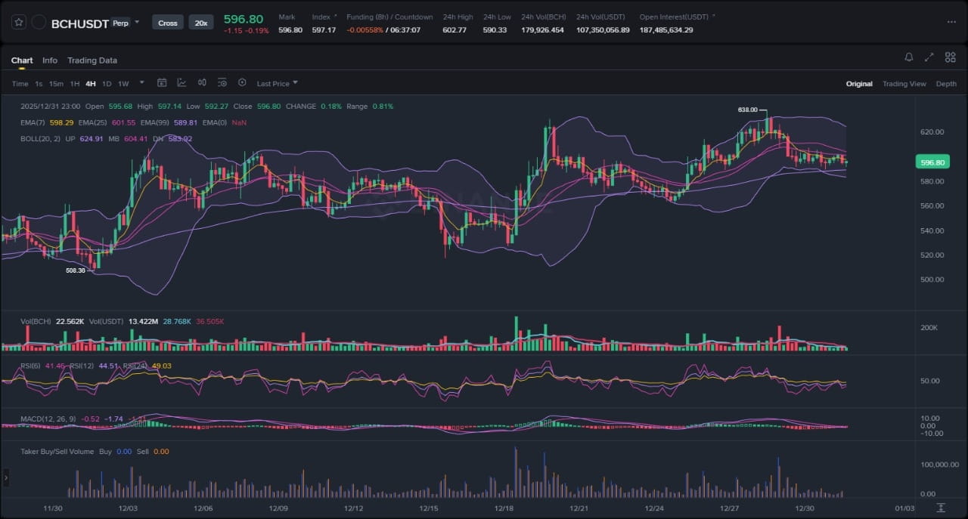
Task: Expand chart to fullscreen with arrow icon
Action: pos(929,57)
